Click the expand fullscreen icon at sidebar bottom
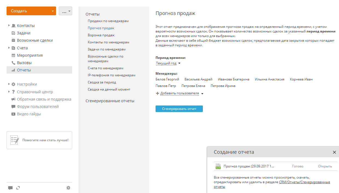Viewport: 339px width, 193px height. (x=18, y=188)
